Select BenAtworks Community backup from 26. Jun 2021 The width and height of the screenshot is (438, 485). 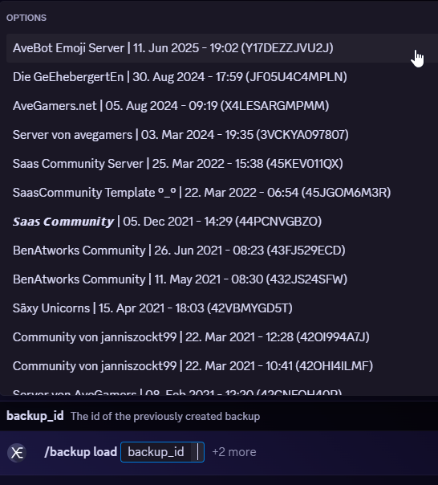click(x=222, y=251)
